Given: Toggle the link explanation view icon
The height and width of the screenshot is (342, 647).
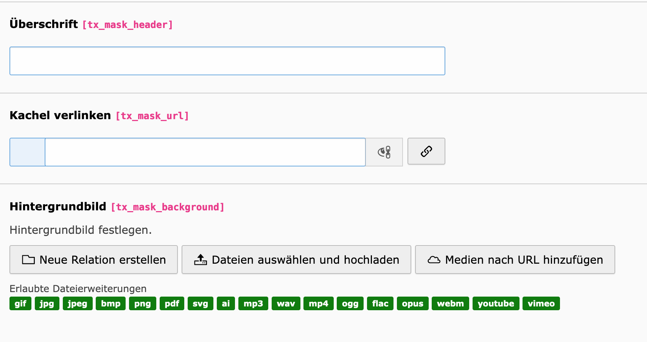Looking at the screenshot, I should pyautogui.click(x=384, y=152).
